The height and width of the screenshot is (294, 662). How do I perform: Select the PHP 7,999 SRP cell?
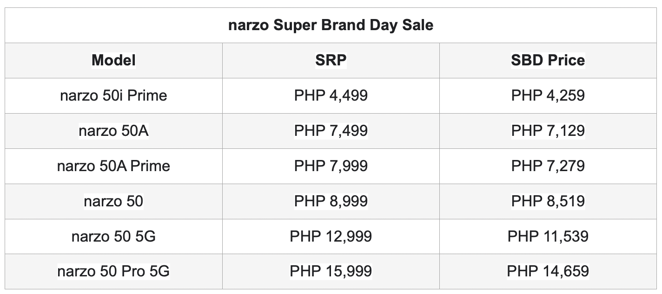(x=331, y=166)
